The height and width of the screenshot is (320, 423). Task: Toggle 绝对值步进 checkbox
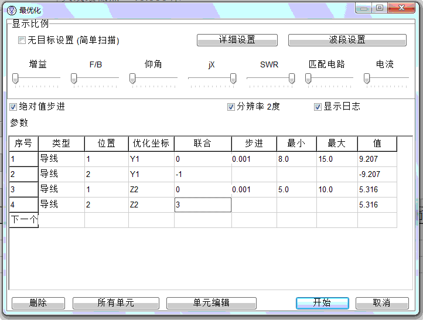[13, 107]
